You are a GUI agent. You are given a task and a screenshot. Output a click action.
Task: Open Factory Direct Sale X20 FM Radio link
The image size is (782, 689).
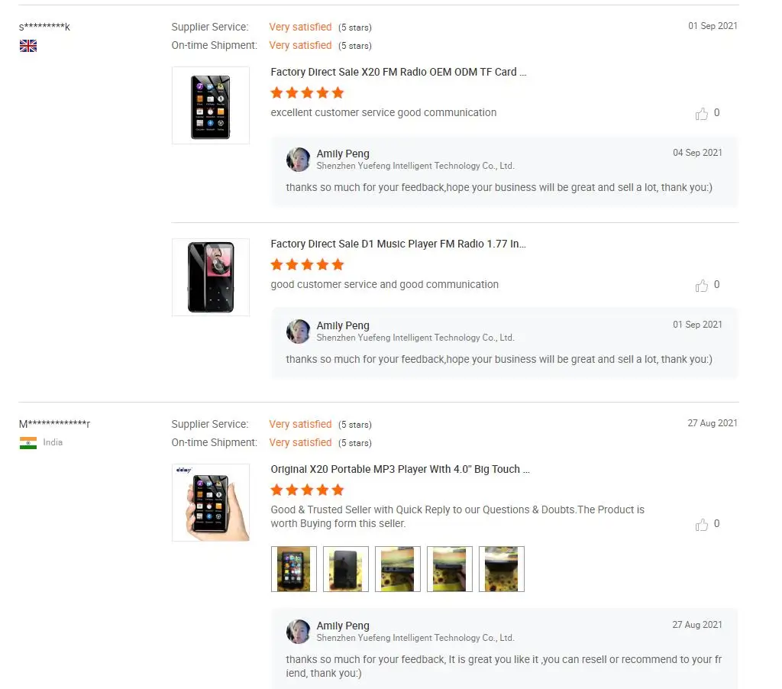(398, 72)
